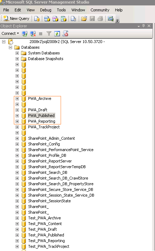The image size is (155, 251).
Task: Open toolbar options overflow arrow
Action: pos(118,20)
